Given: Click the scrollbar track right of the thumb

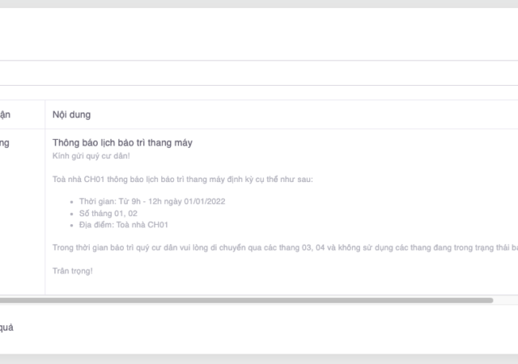Looking at the screenshot, I should (x=506, y=300).
